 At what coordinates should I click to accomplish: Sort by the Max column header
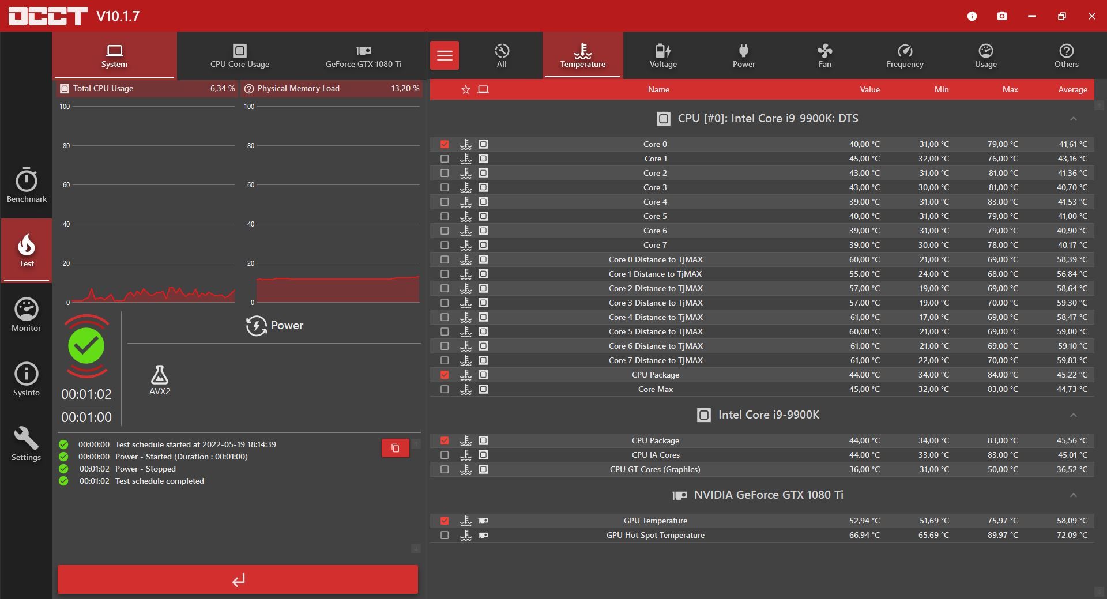[1010, 89]
